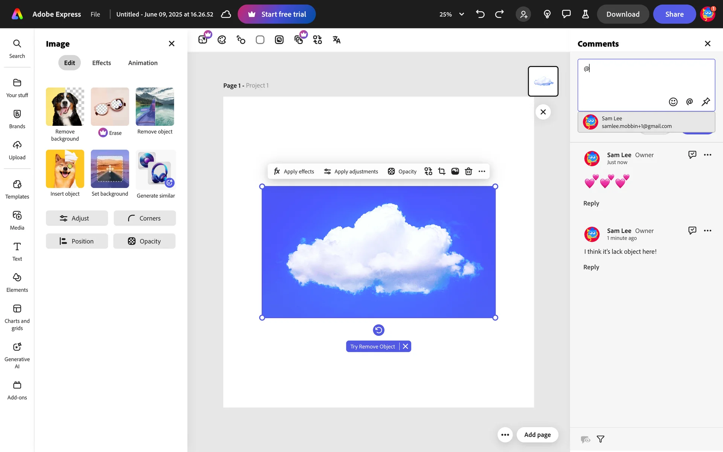Resolve the 'Just now' hearts comment

[x=692, y=155]
